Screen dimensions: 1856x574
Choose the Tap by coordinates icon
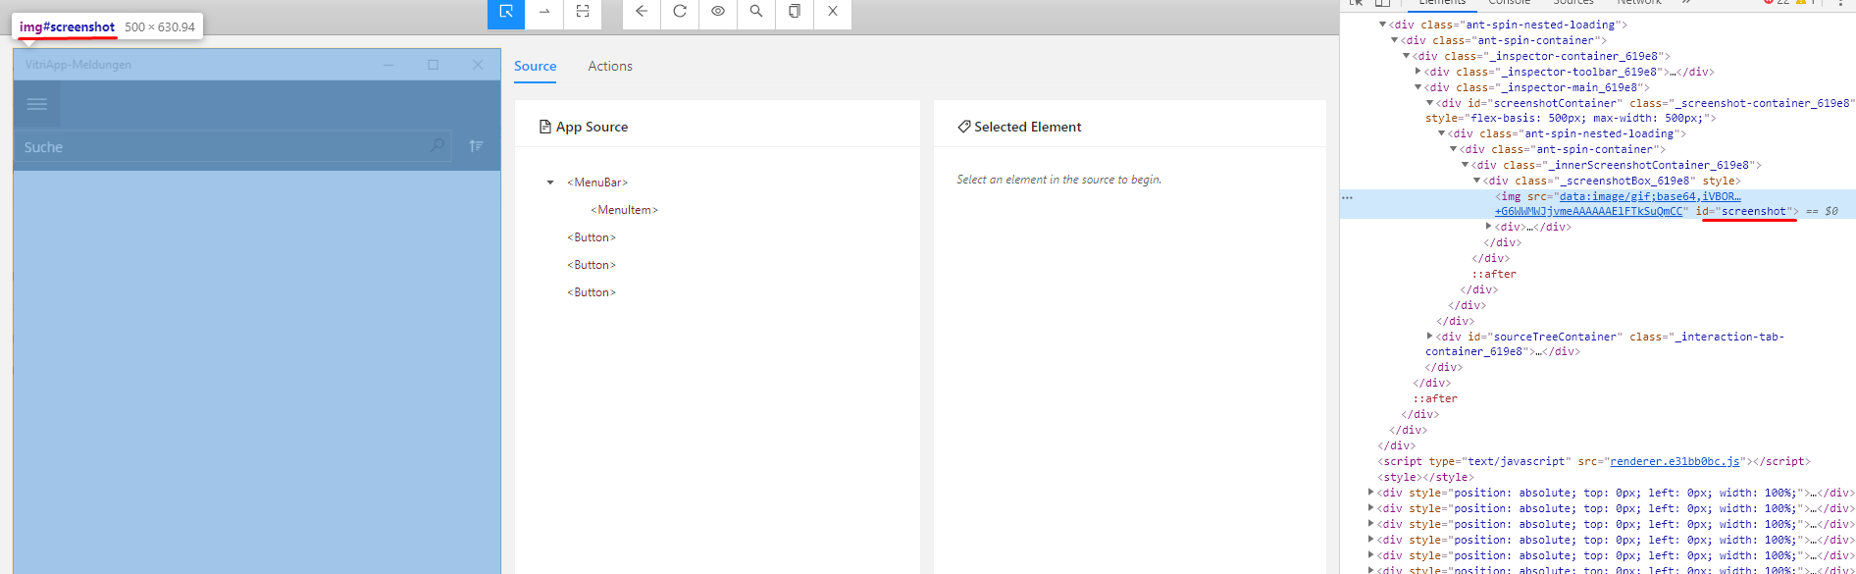tap(583, 12)
